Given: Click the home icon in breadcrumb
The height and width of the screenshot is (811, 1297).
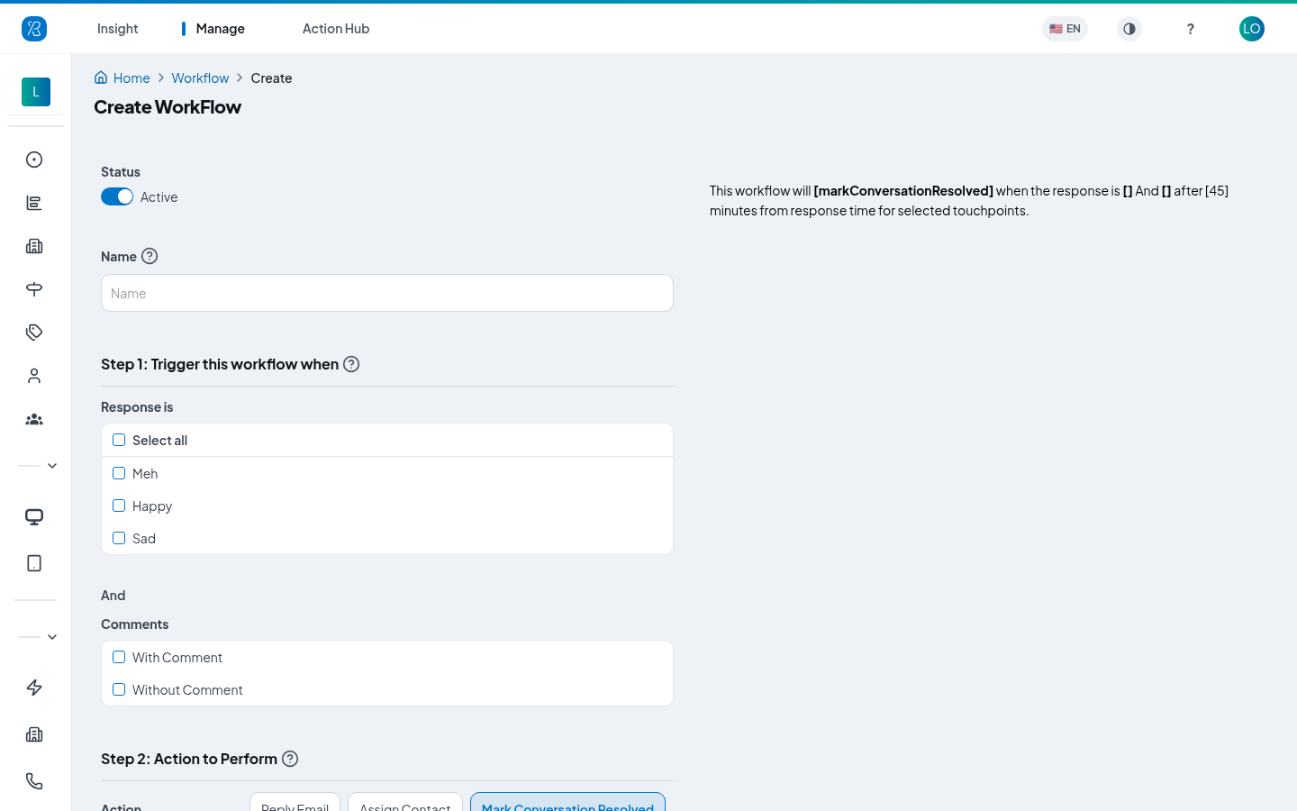Looking at the screenshot, I should (101, 77).
